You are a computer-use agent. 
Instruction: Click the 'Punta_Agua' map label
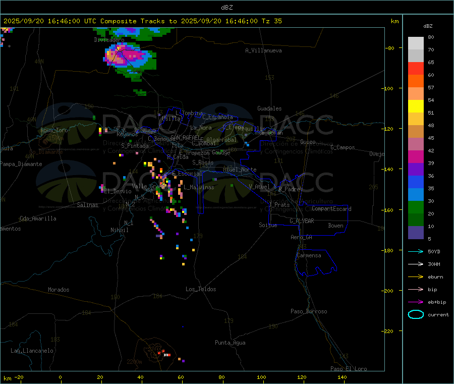coord(230,343)
